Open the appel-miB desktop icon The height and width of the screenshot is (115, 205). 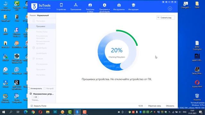click(x=197, y=57)
